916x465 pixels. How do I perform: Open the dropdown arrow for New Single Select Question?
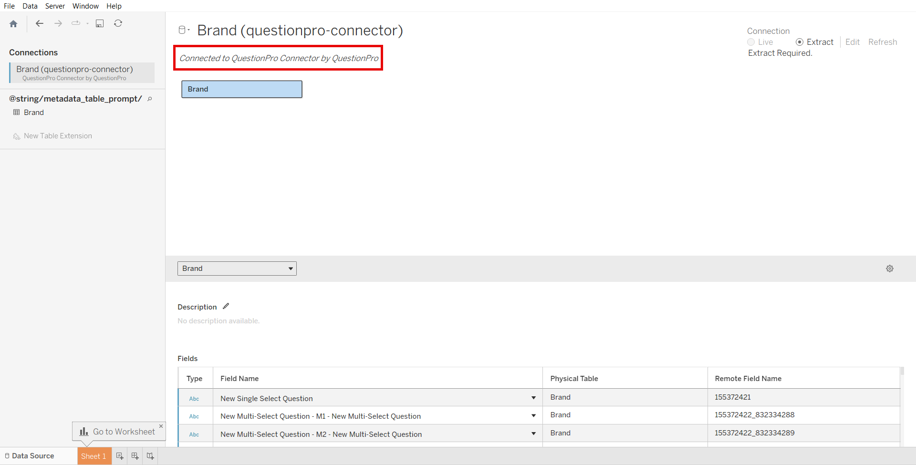click(533, 398)
